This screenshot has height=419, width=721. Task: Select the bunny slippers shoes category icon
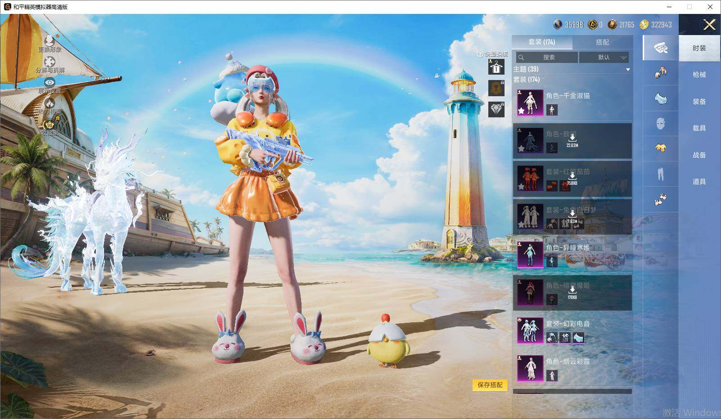coord(660,199)
